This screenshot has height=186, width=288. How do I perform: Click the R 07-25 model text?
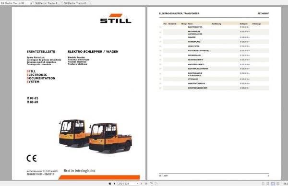click(x=32, y=98)
